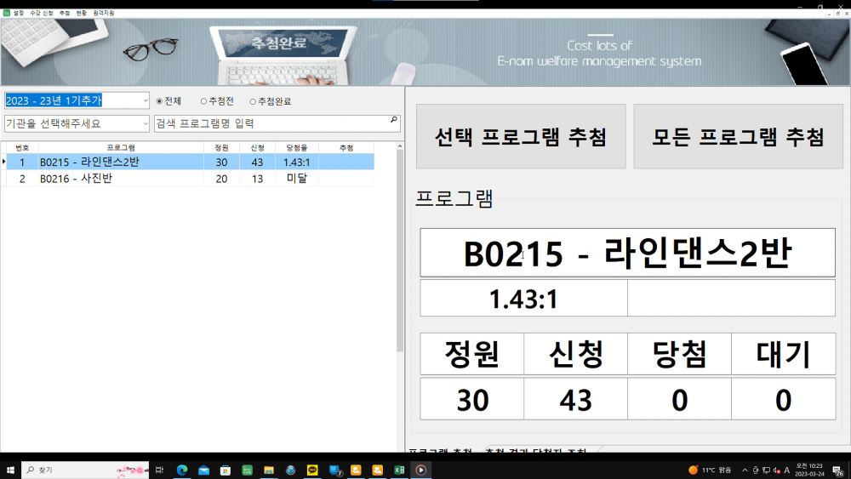Click the 신청 count value 43 in detail panel
The image size is (851, 479).
pos(576,400)
